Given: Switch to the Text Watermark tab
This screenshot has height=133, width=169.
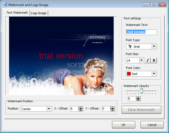Looking at the screenshot, I should pos(17,13).
